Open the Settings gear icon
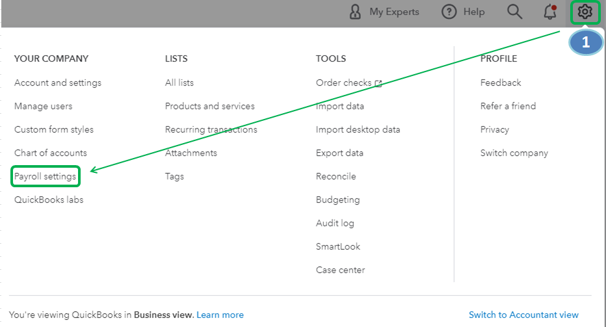606x327 pixels. tap(585, 12)
